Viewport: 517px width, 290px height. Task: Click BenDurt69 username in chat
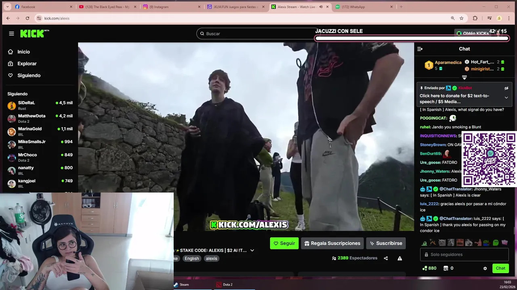click(430, 153)
